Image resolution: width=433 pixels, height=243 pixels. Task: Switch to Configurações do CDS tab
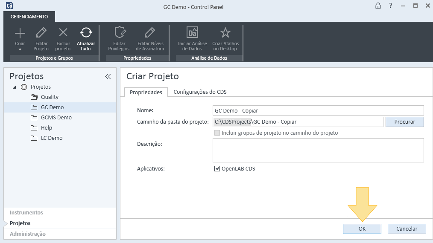click(200, 92)
